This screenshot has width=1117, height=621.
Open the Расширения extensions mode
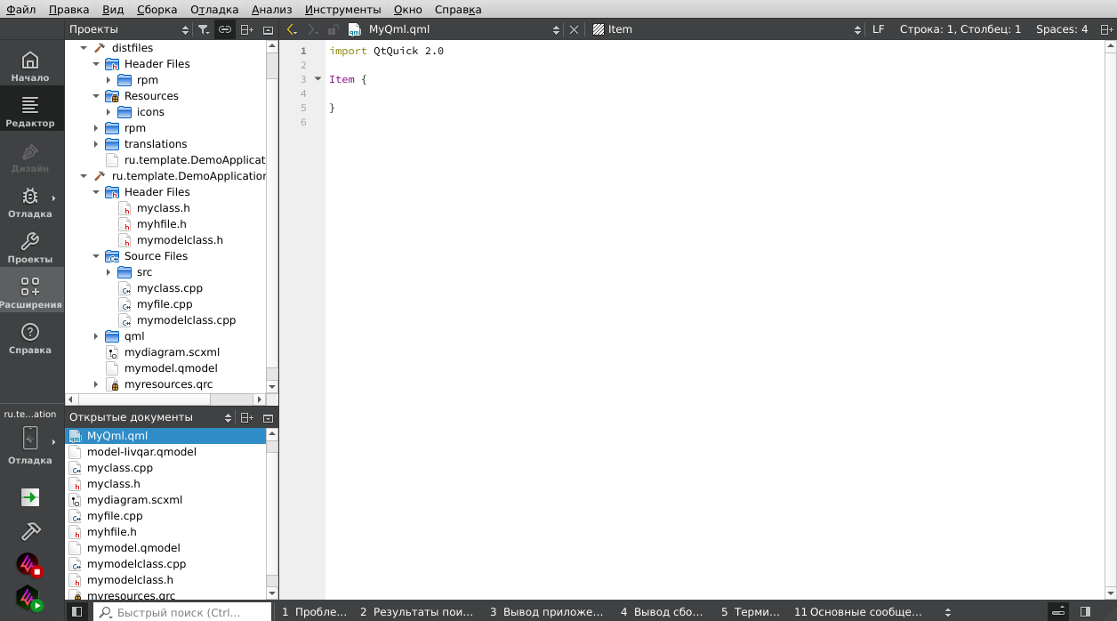pyautogui.click(x=30, y=293)
